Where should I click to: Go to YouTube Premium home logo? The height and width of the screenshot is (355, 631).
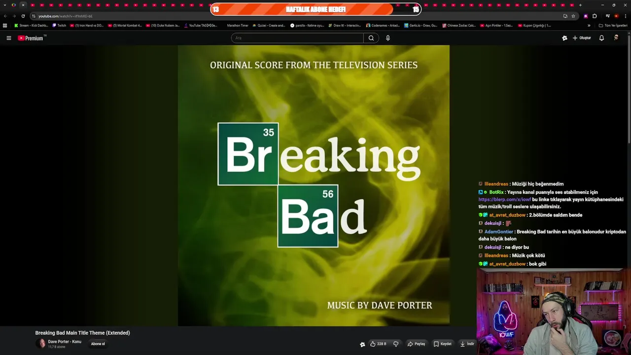32,38
